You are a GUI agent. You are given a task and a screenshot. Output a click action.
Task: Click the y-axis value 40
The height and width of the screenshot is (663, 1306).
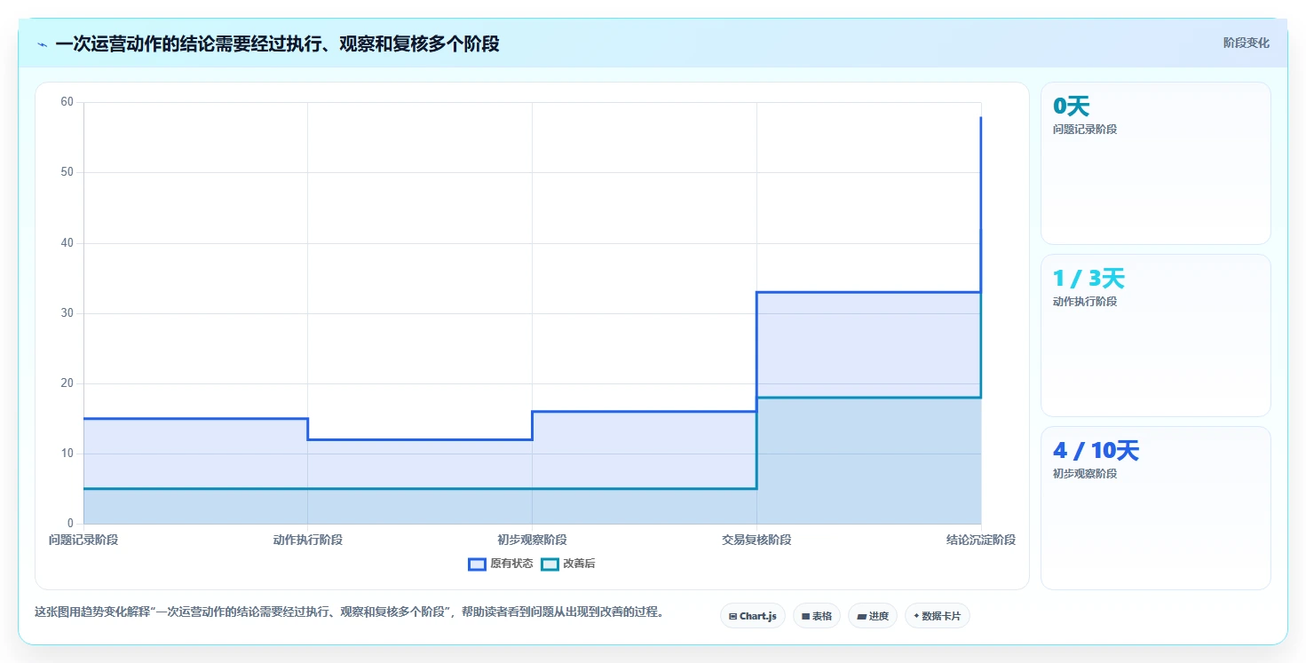coord(67,242)
